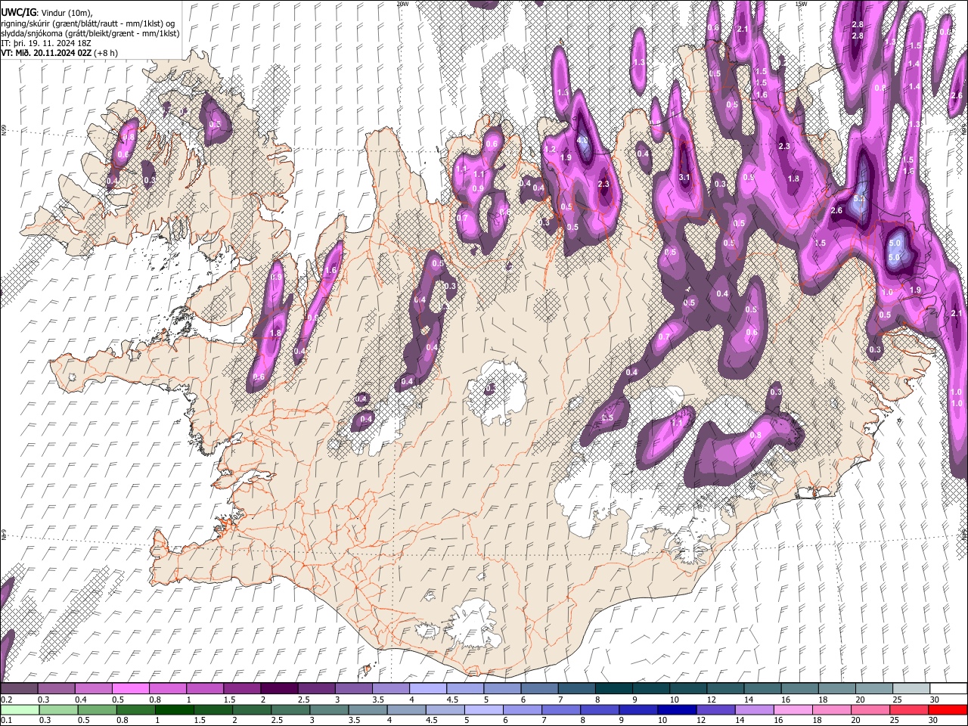Click the light lavender snow swatch after 4
The width and height of the screenshot is (968, 726).
427,689
